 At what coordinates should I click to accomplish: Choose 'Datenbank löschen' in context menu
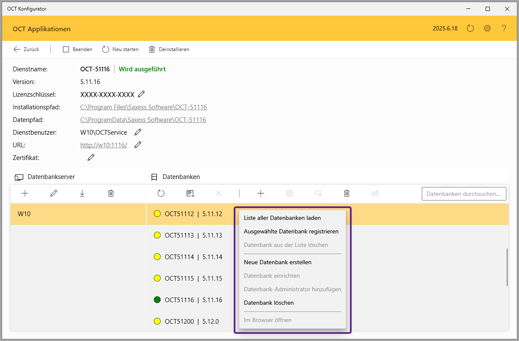tap(268, 303)
